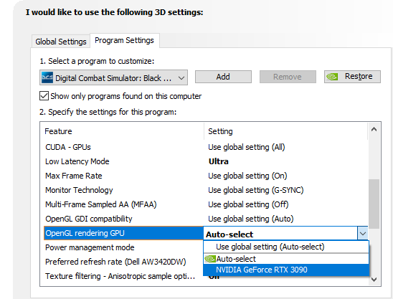Select the Low Latency Mode row
Screen dimensions: 393x299
click(x=206, y=161)
